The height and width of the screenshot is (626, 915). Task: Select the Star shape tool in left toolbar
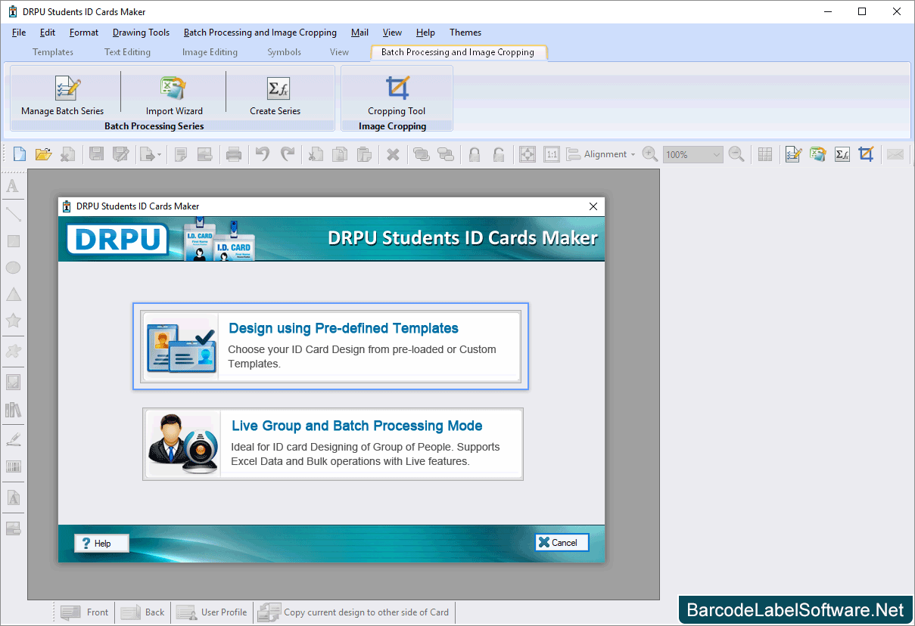[12, 321]
